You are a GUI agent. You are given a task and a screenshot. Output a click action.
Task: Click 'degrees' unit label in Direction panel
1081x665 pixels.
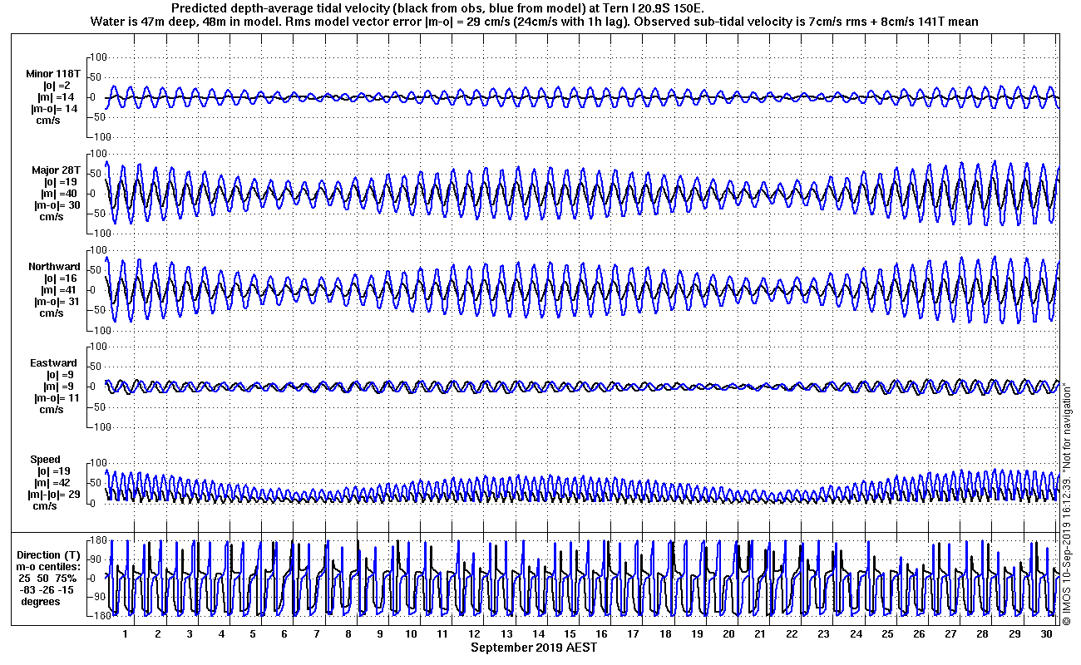tap(41, 602)
